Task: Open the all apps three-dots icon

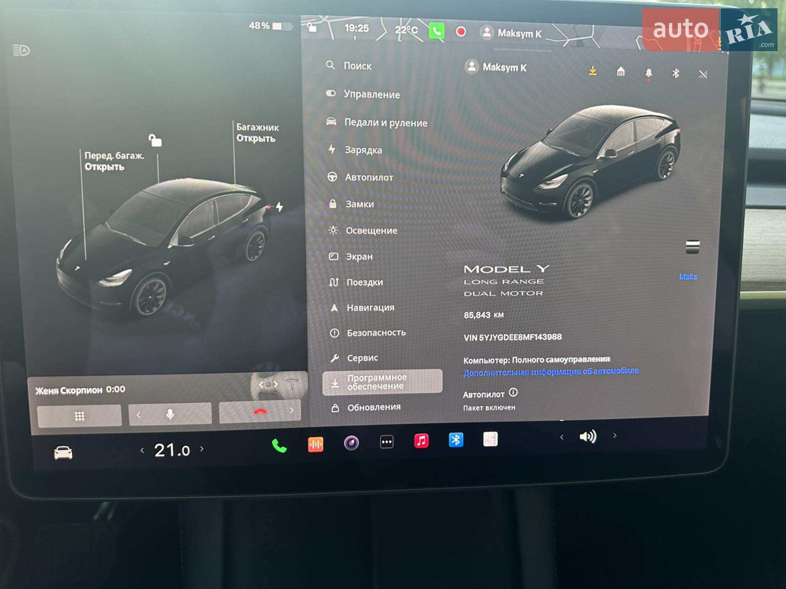Action: click(x=386, y=442)
